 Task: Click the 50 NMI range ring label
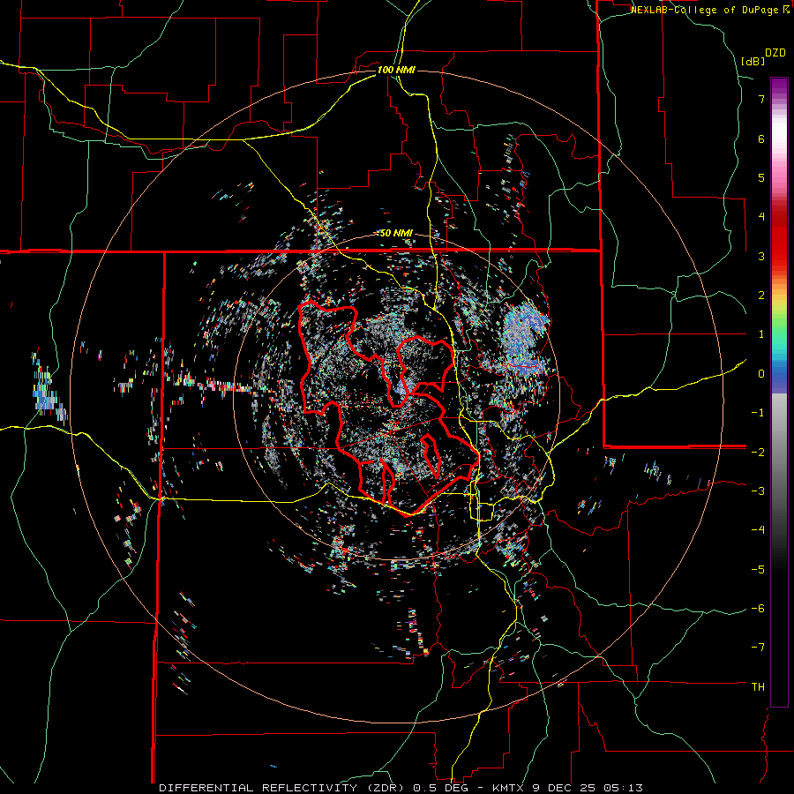pyautogui.click(x=396, y=234)
